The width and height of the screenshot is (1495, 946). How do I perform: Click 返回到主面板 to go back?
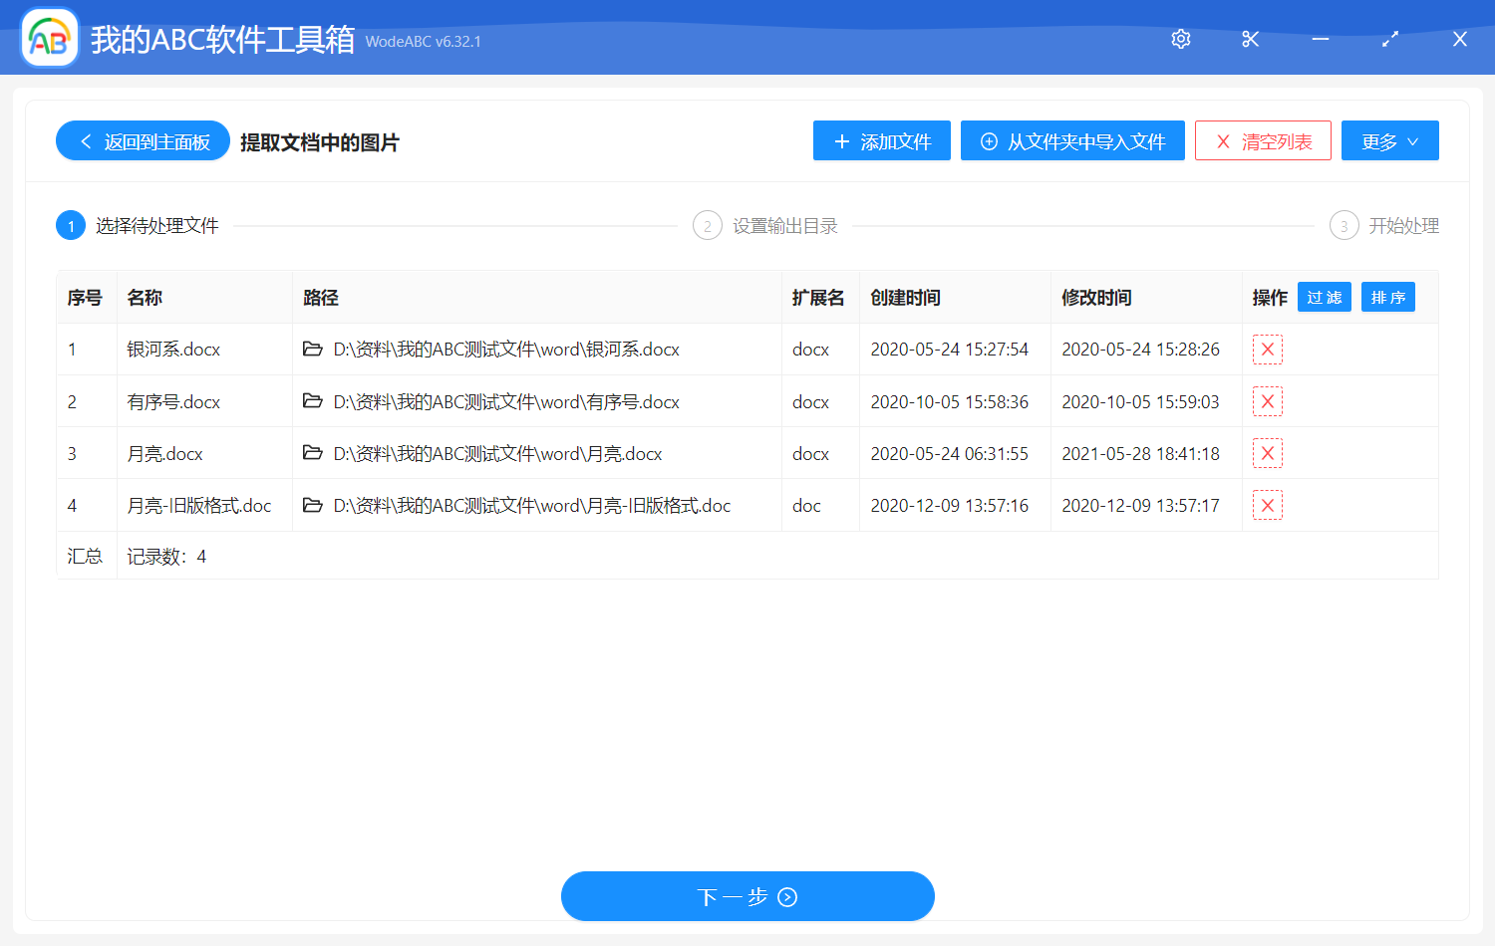coord(142,140)
